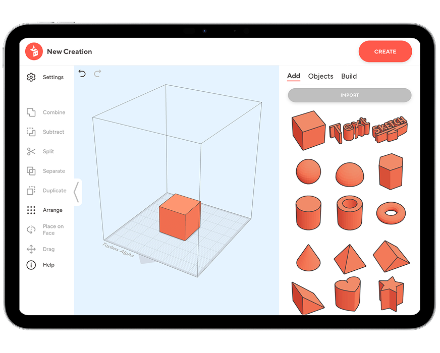This screenshot has height=353, width=440.
Task: Open Settings gear icon
Action: click(x=31, y=77)
